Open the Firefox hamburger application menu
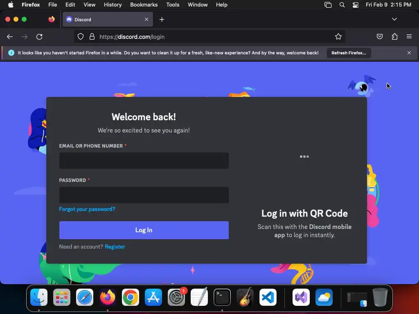This screenshot has width=419, height=314. 409,36
